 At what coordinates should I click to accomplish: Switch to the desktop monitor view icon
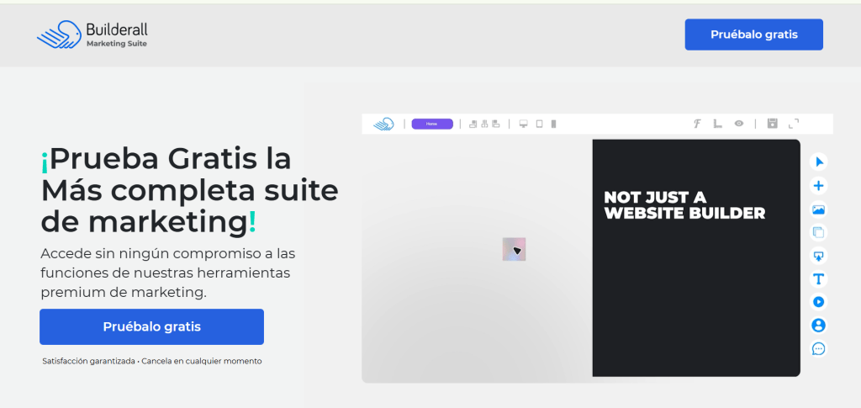[523, 125]
